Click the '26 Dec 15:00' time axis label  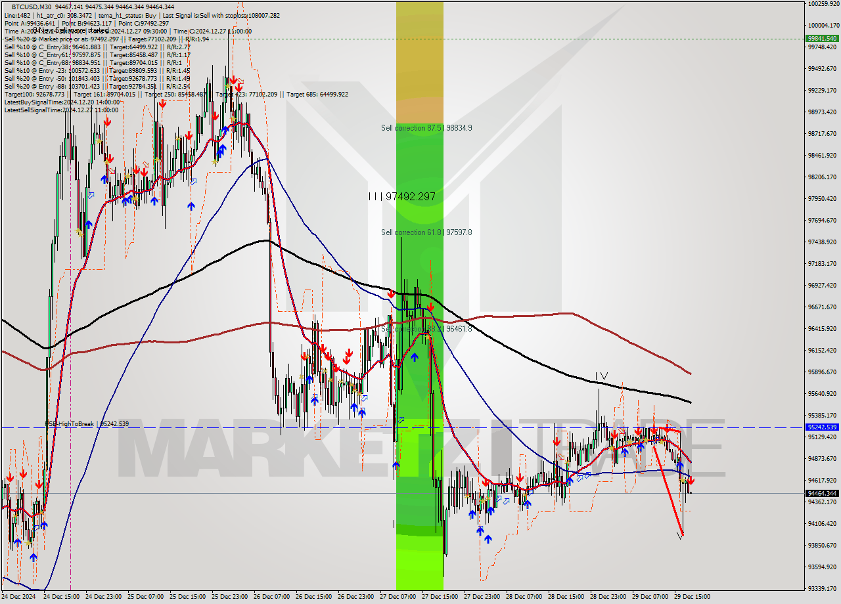pos(313,597)
